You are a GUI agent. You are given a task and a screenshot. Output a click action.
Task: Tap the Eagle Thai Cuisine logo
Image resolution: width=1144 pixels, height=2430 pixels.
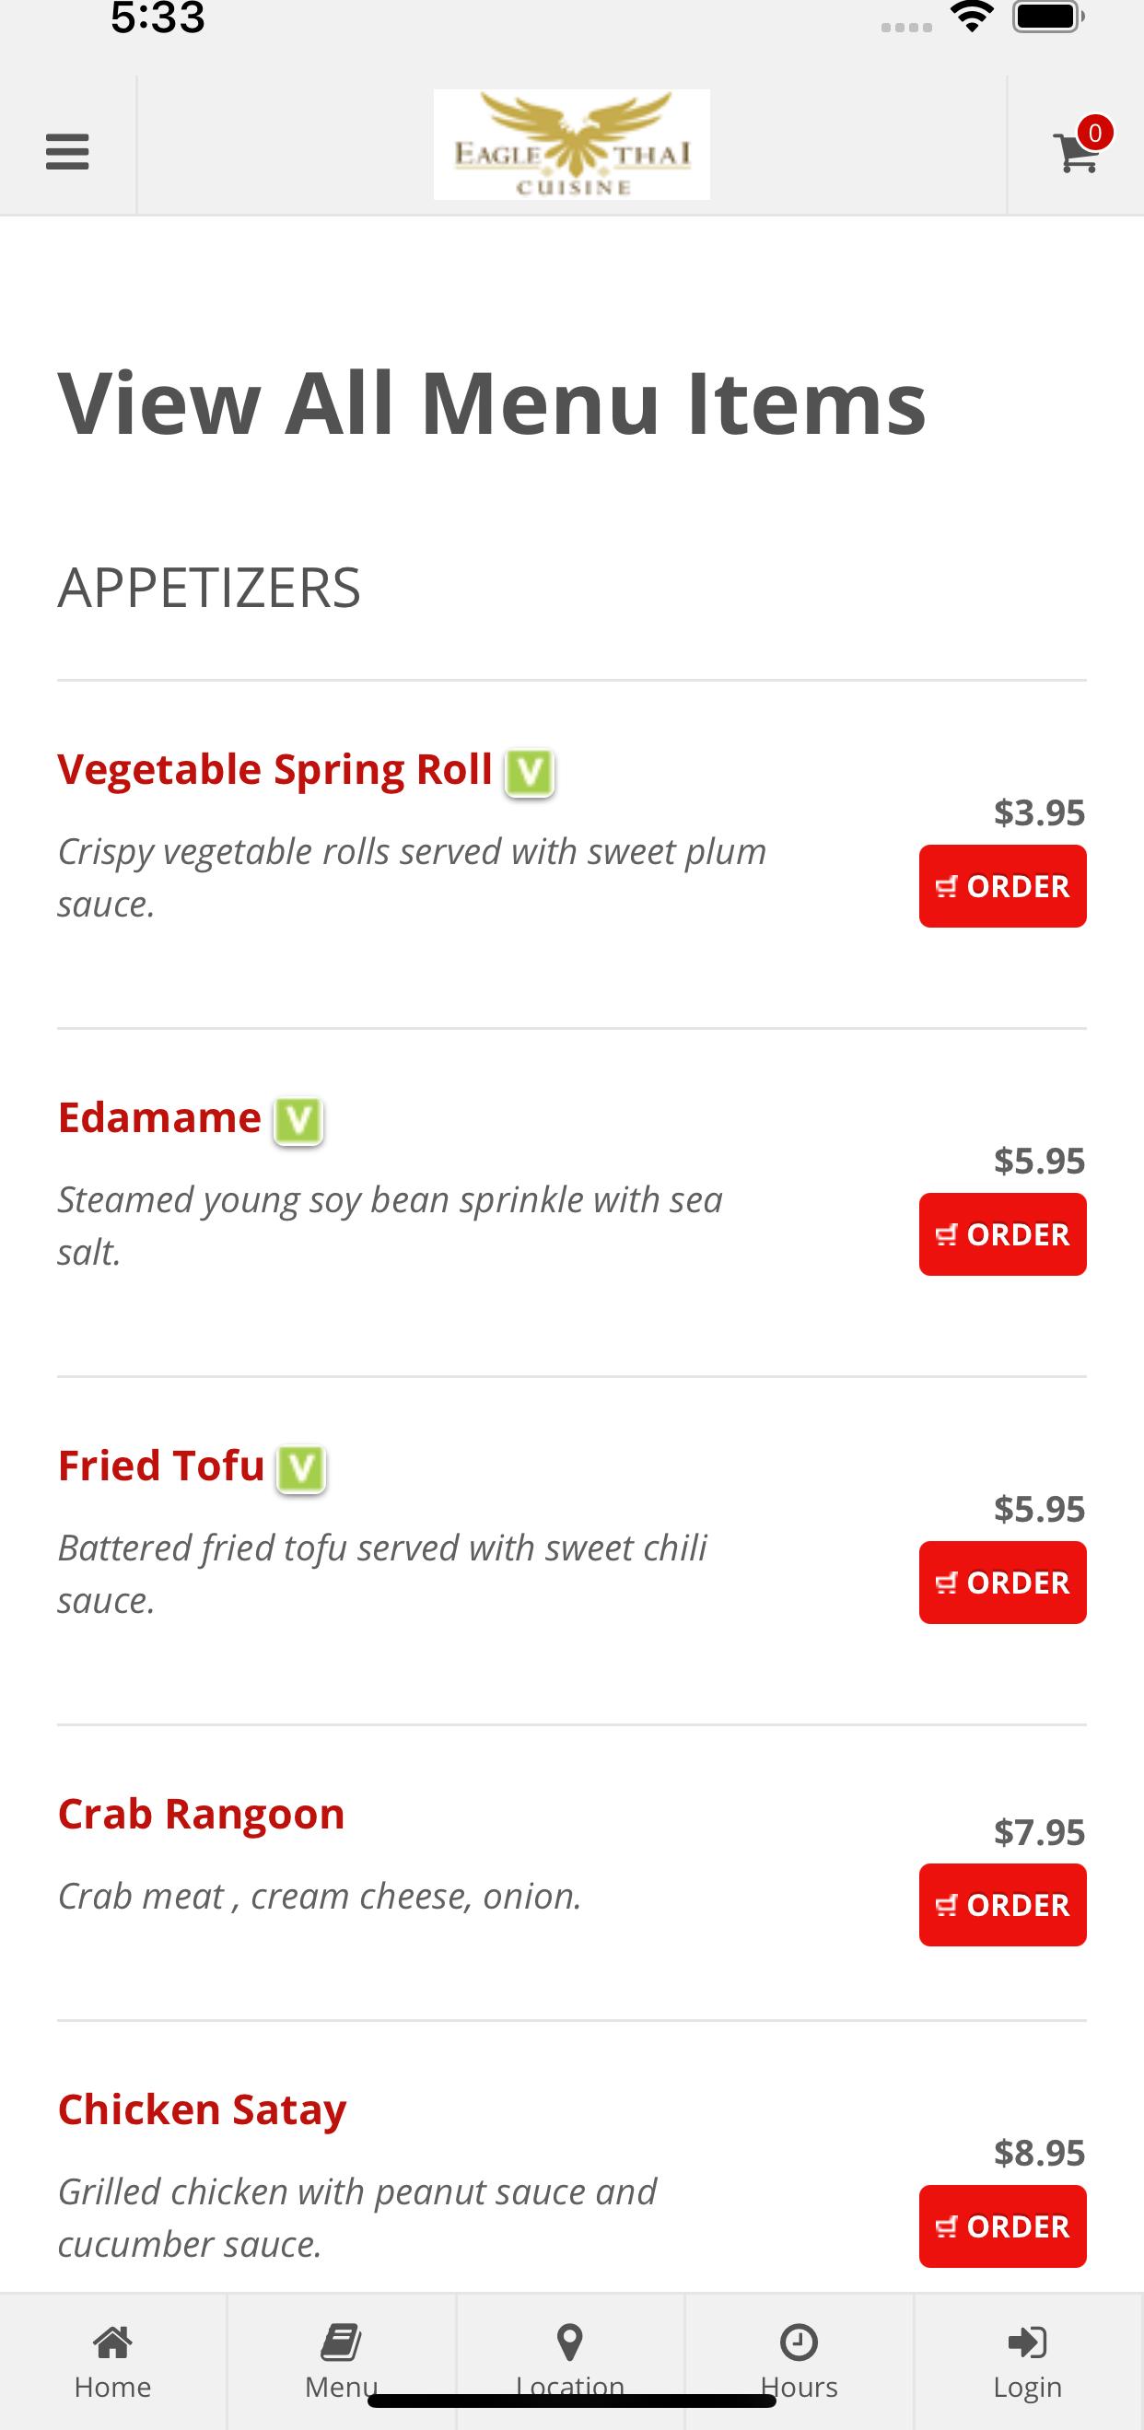tap(571, 145)
